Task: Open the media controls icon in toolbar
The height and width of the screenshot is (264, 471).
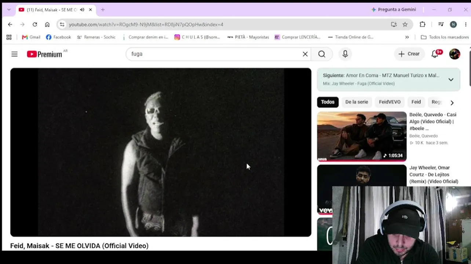Action: tap(441, 25)
